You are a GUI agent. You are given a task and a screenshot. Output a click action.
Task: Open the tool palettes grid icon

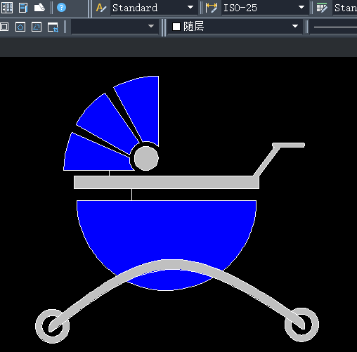7,8
